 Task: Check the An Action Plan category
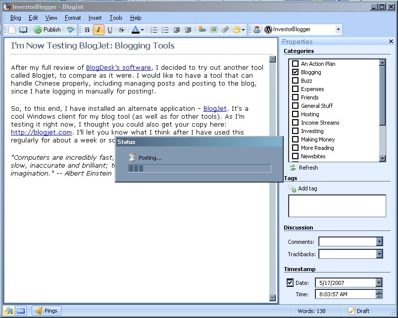pyautogui.click(x=295, y=63)
